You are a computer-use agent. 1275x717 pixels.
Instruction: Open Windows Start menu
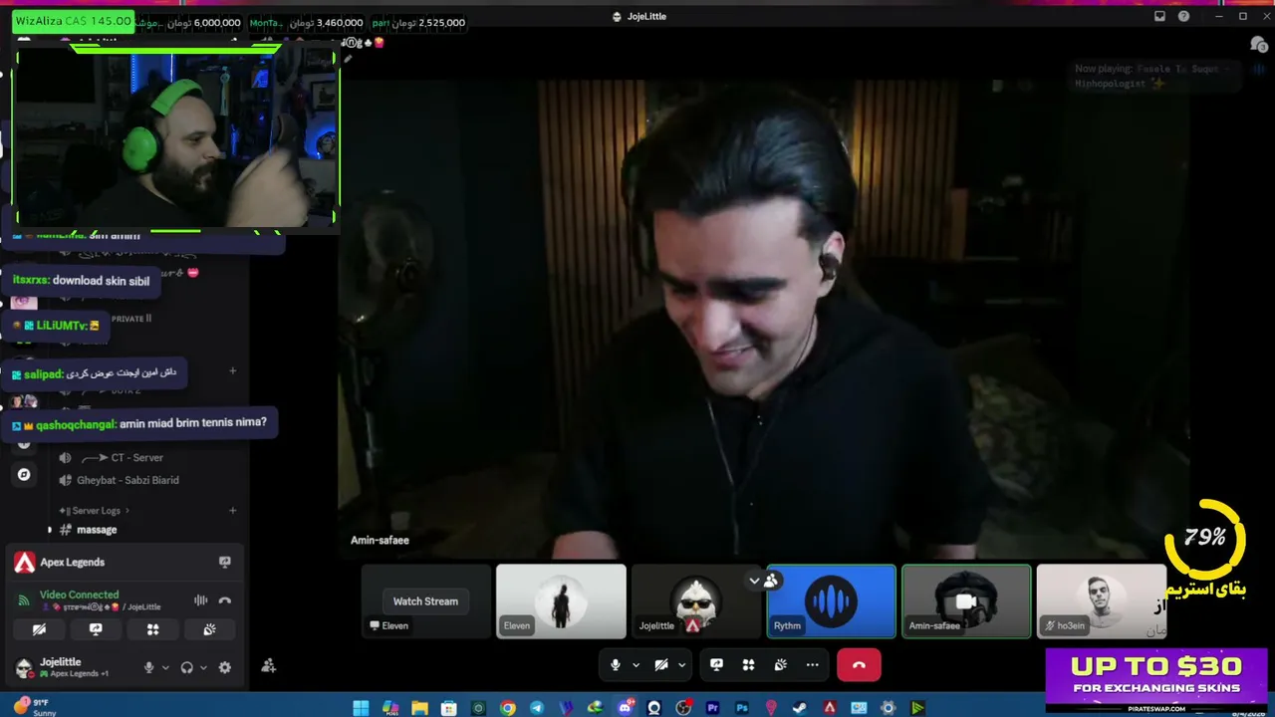point(361,708)
